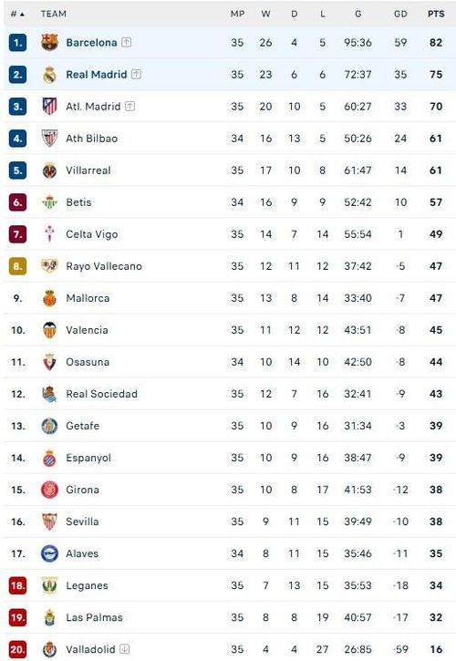Viewport: 456px width, 661px height.
Task: Click the MP column header
Action: click(237, 14)
